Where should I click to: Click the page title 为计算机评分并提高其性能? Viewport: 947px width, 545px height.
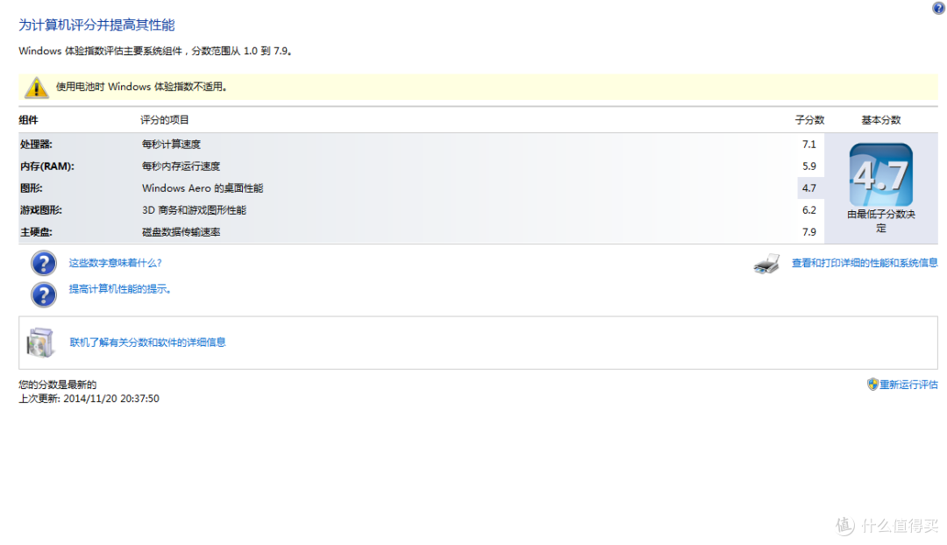[96, 25]
